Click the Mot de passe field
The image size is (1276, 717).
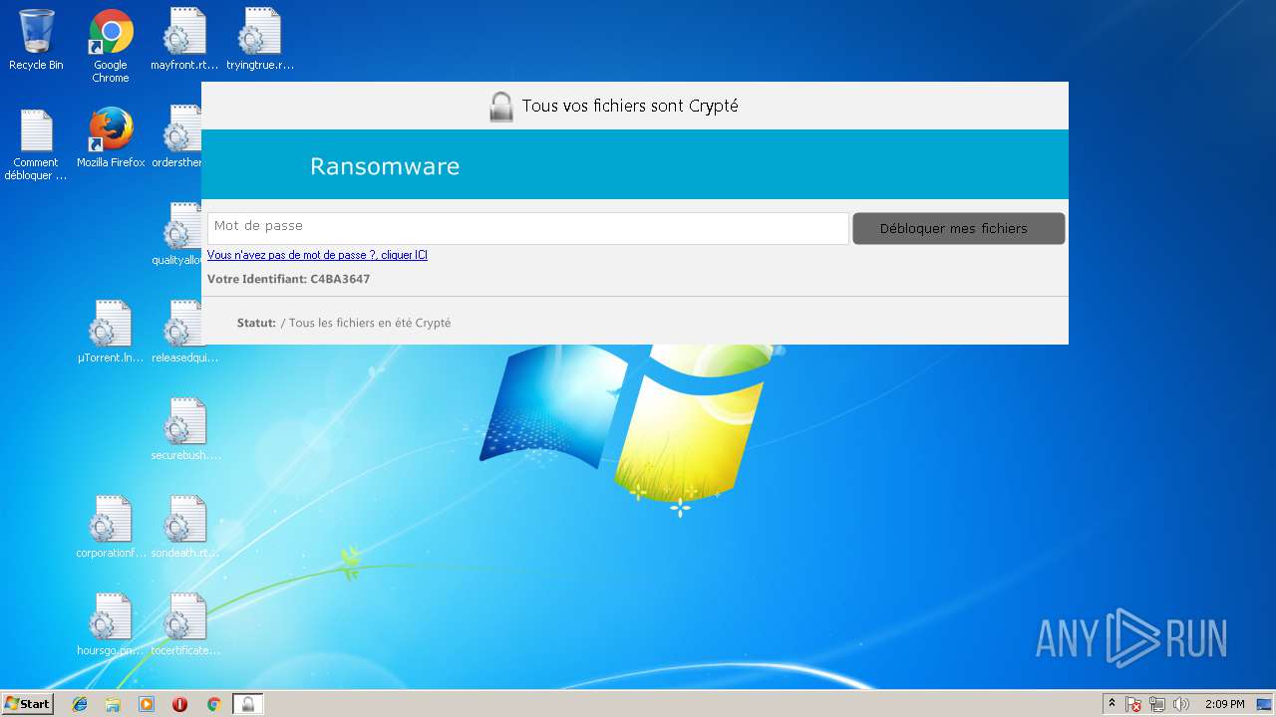pyautogui.click(x=528, y=228)
